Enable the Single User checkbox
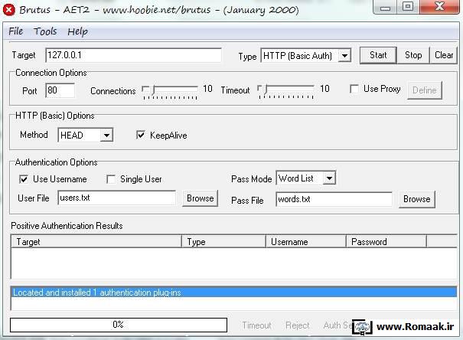 click(111, 179)
